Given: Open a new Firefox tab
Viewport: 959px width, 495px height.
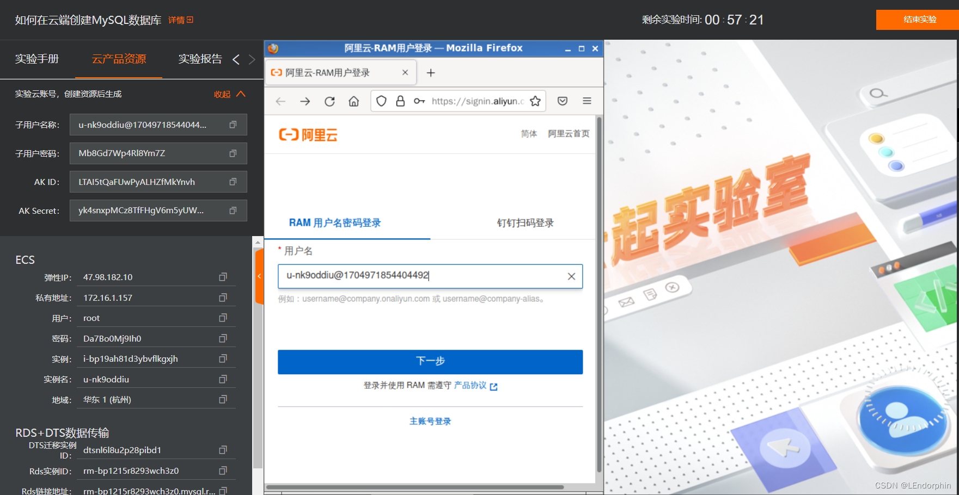Looking at the screenshot, I should (x=431, y=73).
